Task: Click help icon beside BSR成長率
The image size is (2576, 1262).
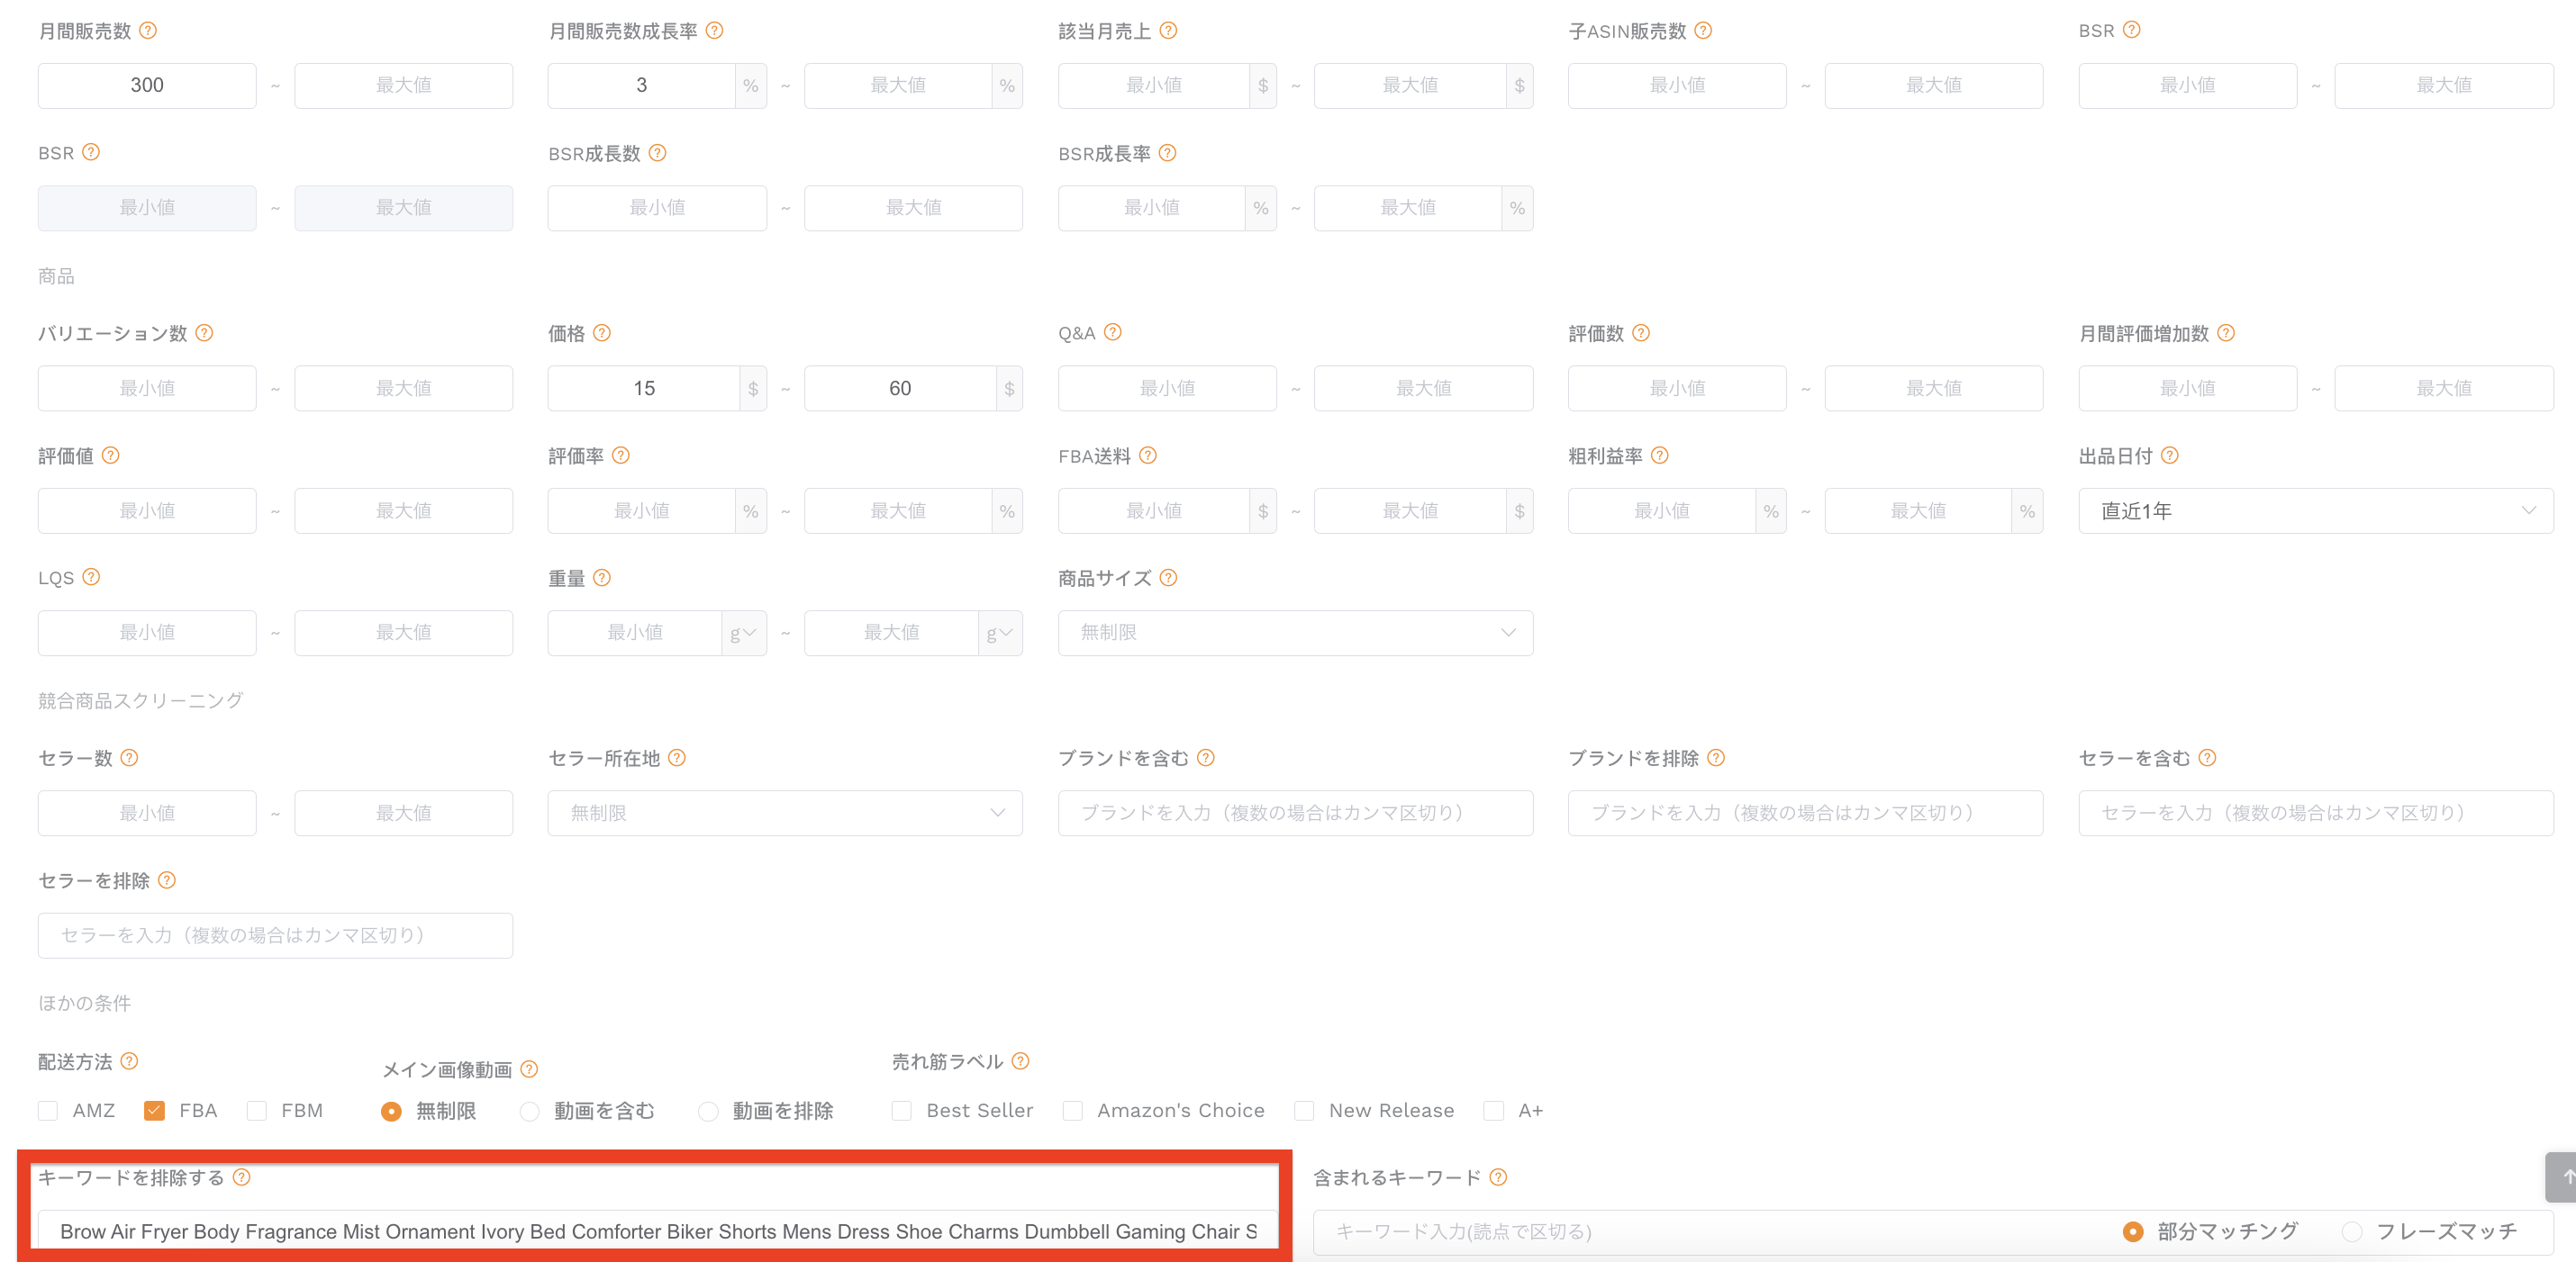Action: [1167, 153]
